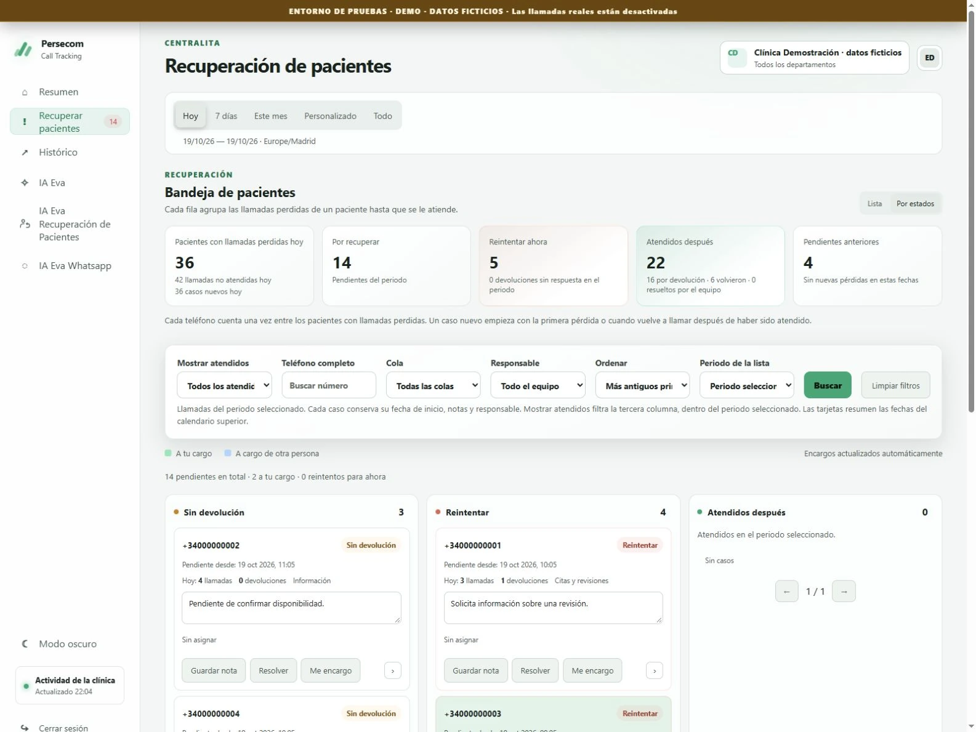The image size is (976, 732).
Task: Switch the view to Lista
Action: pyautogui.click(x=874, y=204)
